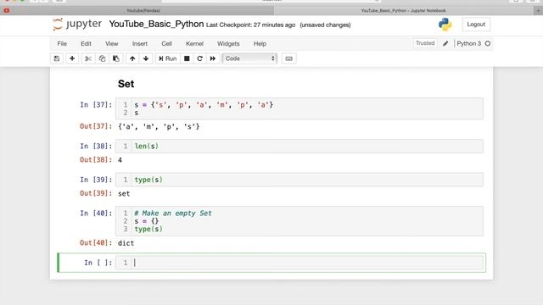Click the Last Checkpoint text

[251, 25]
